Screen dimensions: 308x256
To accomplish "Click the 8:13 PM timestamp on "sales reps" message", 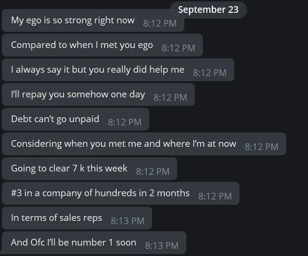I will click(127, 221).
